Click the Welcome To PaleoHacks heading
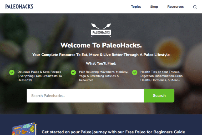Image resolution: width=202 pixels, height=135 pixels. [x=101, y=45]
